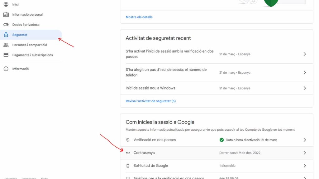
Task: Open Revisa l'activitat de seguretat (5) link
Action: [150, 101]
